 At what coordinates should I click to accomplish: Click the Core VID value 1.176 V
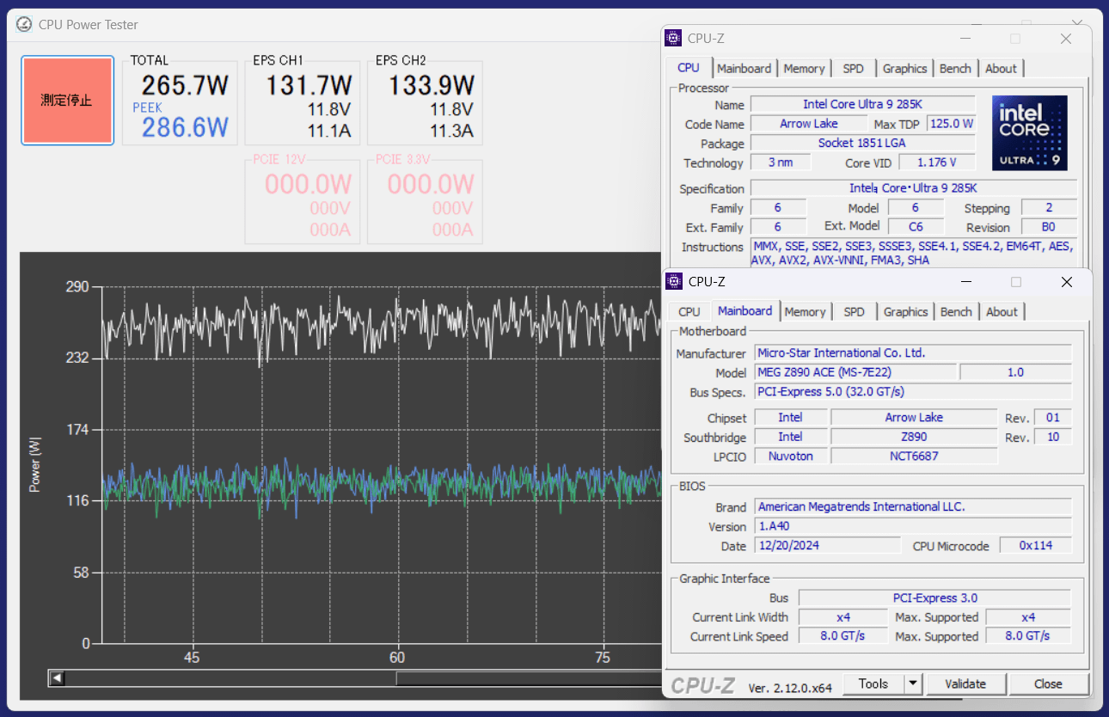coord(936,162)
